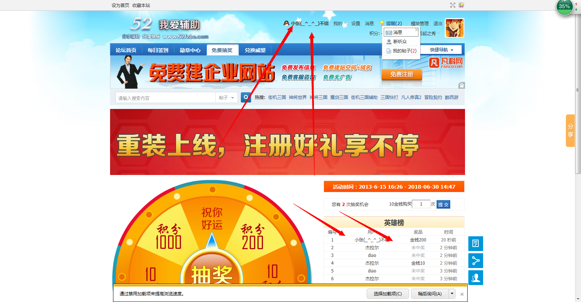Click 设为首页 link
This screenshot has width=581, height=302.
(120, 5)
